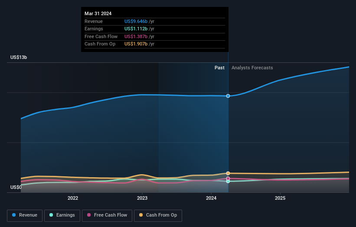Select the 2023 x-axis label
Image resolution: width=356 pixels, height=227 pixels.
(x=142, y=198)
